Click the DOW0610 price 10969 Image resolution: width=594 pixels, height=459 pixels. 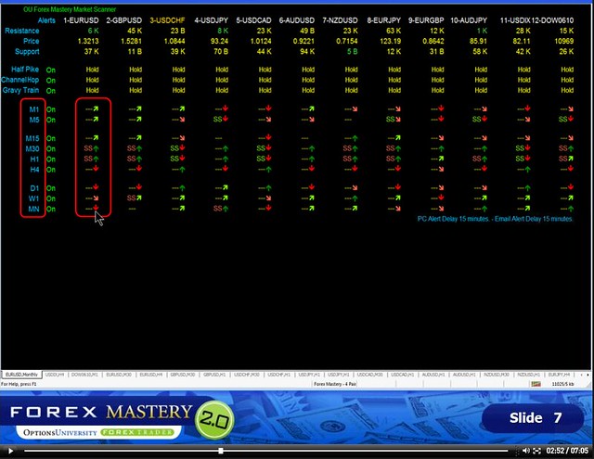pos(563,41)
